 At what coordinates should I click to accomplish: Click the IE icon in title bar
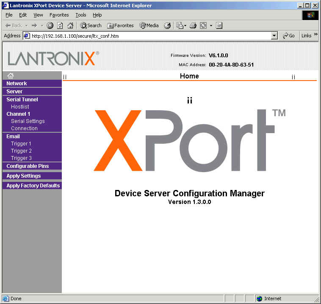[x=6, y=6]
